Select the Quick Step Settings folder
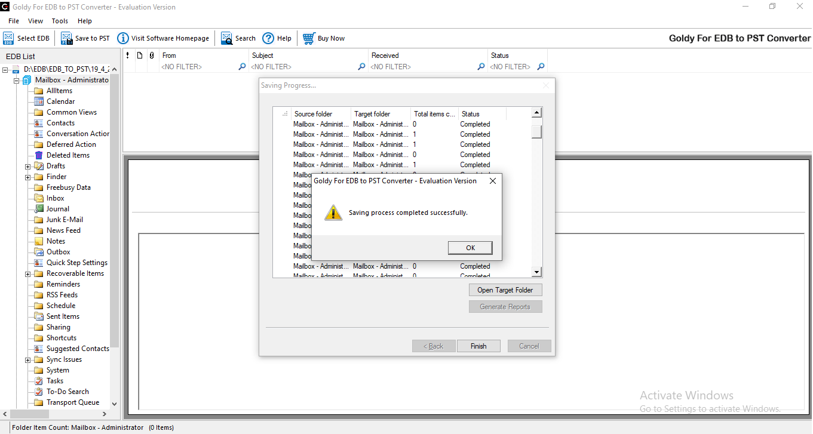Screen dimensions: 813x434 pyautogui.click(x=77, y=263)
